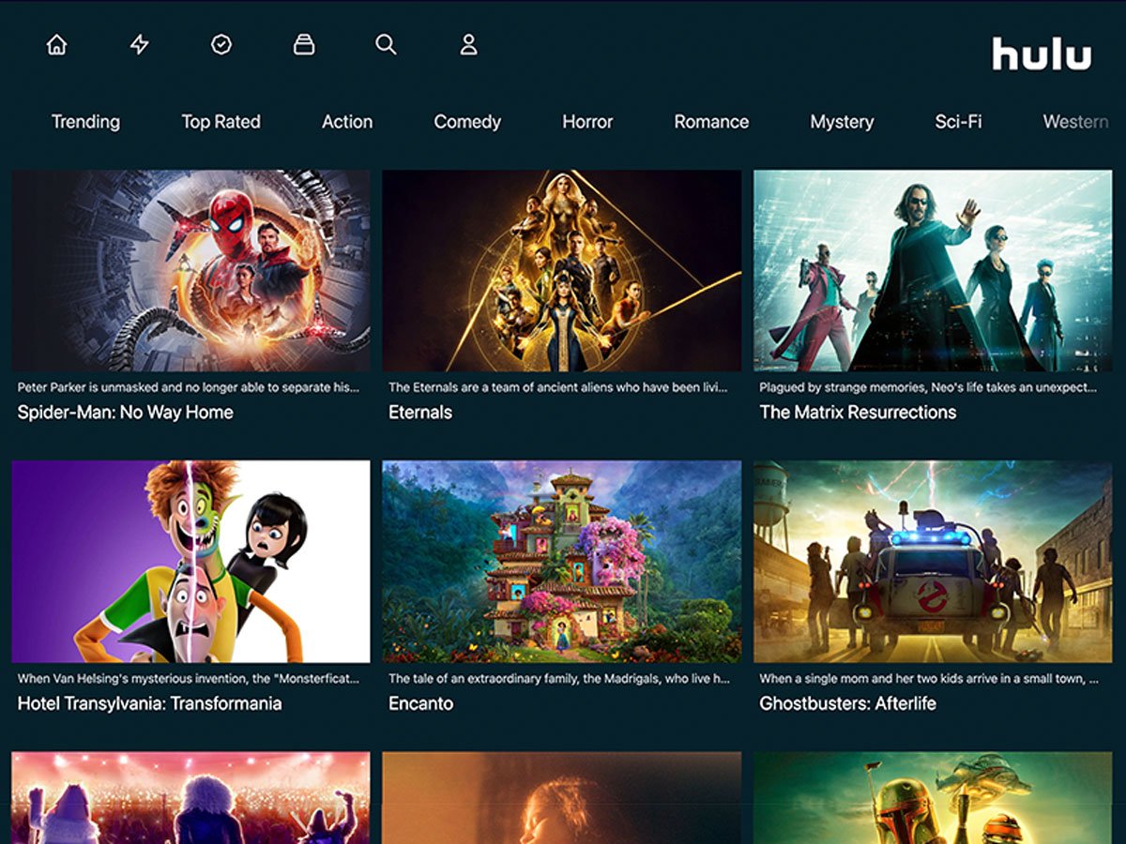Image resolution: width=1126 pixels, height=844 pixels.
Task: Click the Hotel Transylvania: Transformania title
Action: click(149, 703)
